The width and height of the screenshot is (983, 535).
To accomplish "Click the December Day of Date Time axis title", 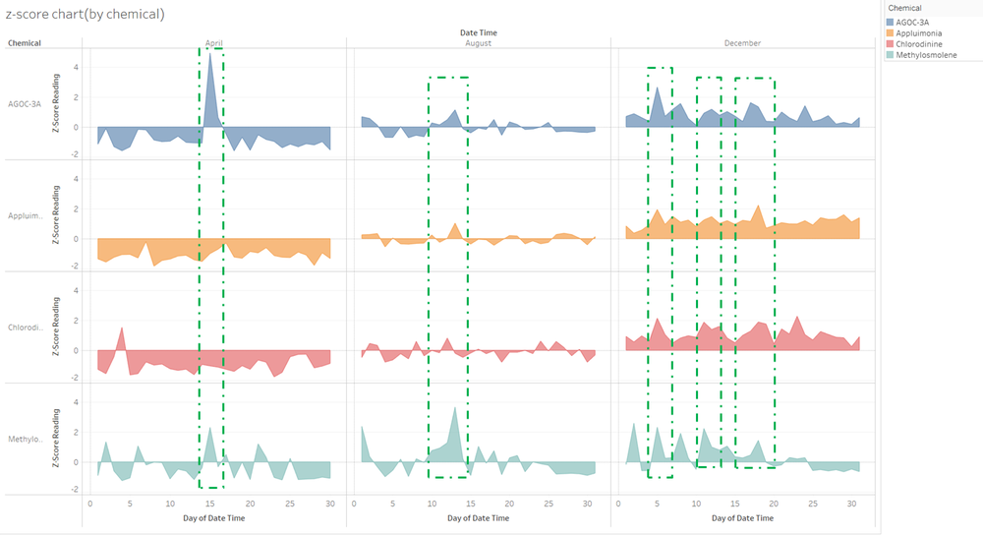I will pos(742,518).
